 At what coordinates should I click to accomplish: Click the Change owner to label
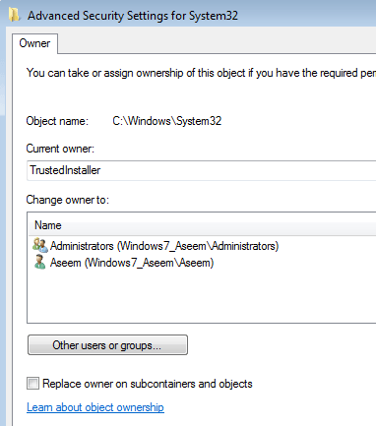pyautogui.click(x=67, y=200)
